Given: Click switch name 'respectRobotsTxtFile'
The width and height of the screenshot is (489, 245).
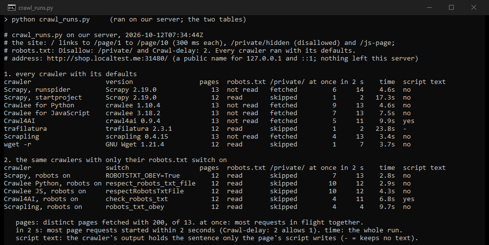Looking at the screenshot, I should (145, 191).
